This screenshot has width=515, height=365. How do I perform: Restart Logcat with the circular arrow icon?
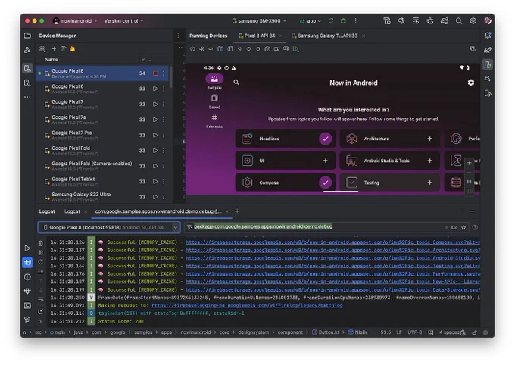coord(40,262)
